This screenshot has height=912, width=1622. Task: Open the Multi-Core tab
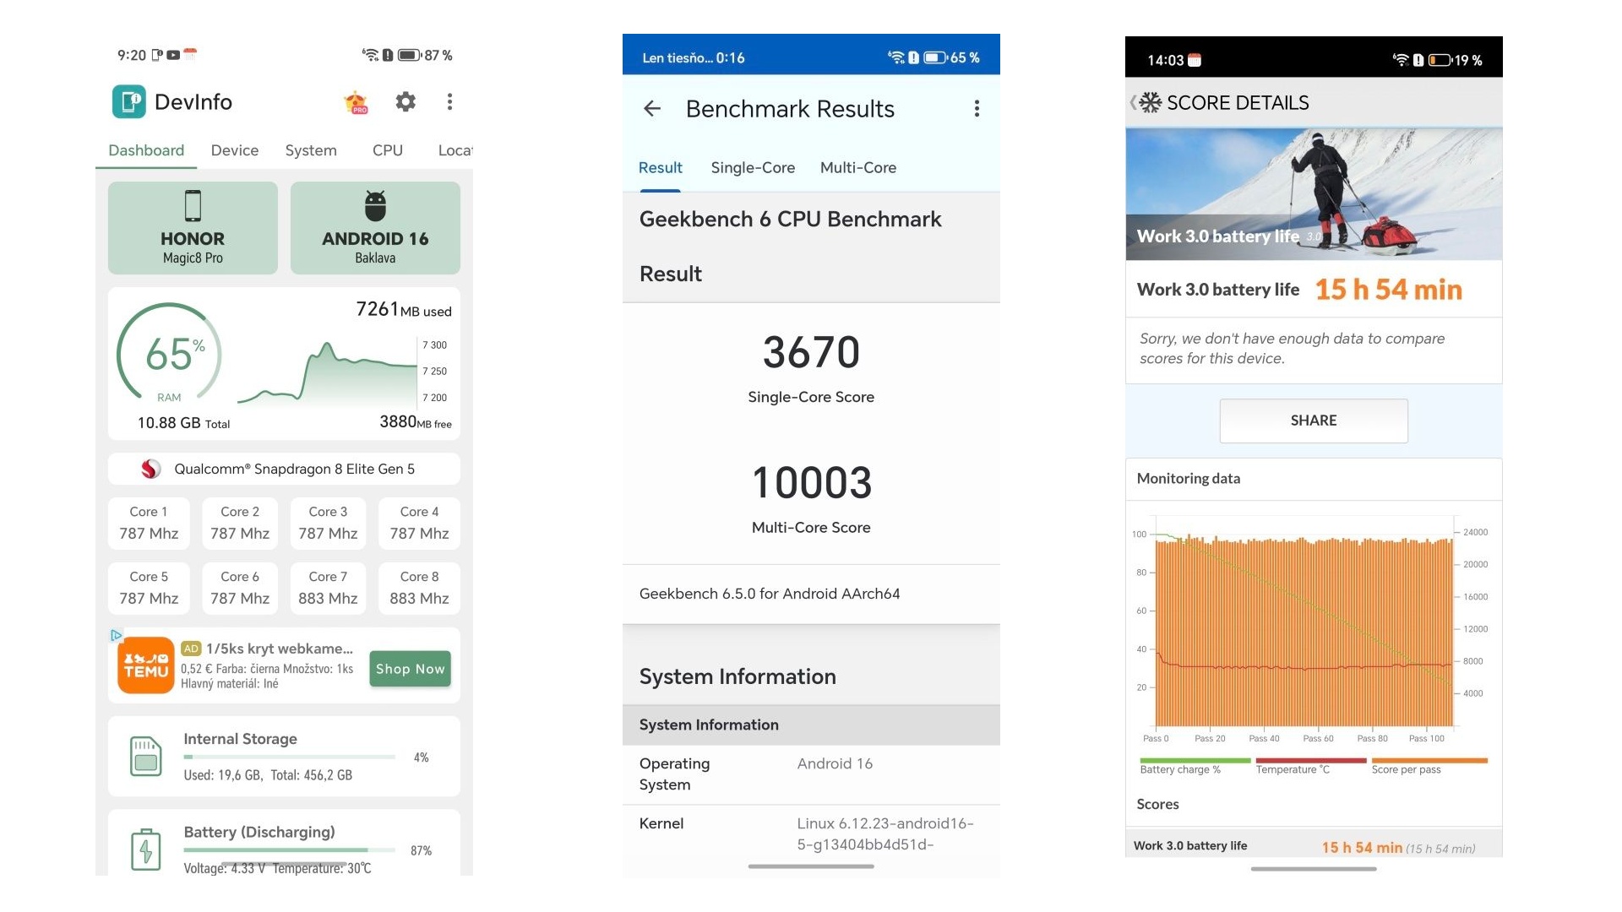pos(857,168)
